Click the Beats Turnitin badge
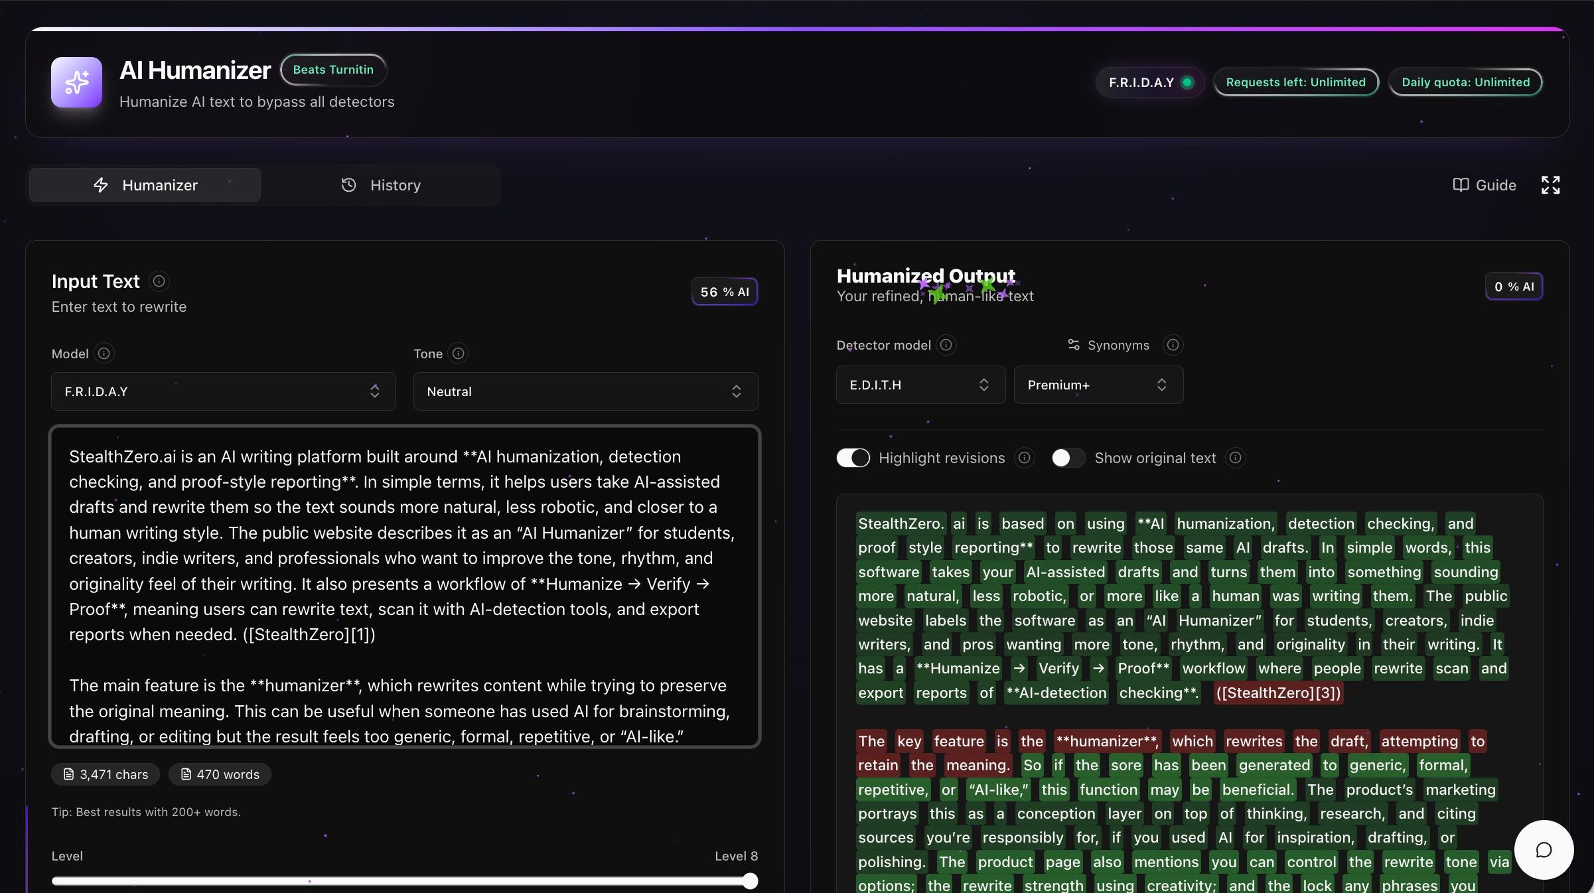The image size is (1594, 893). pyautogui.click(x=333, y=70)
